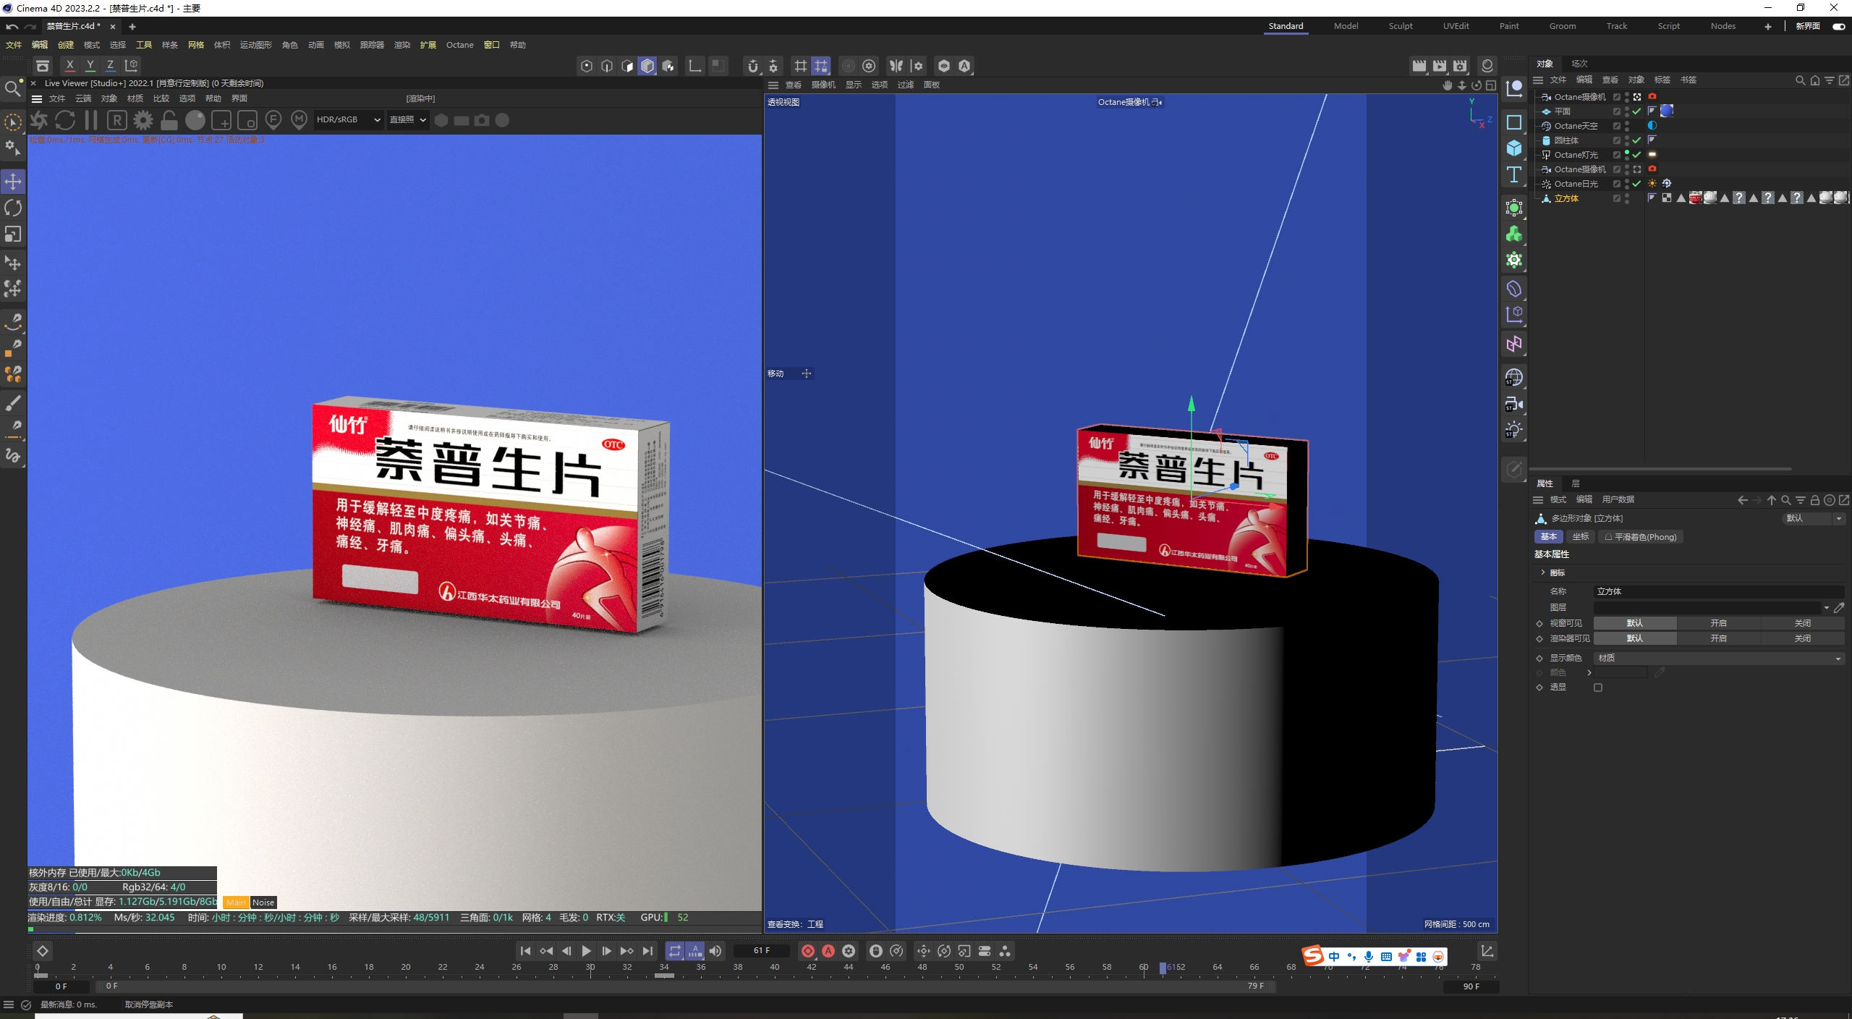The width and height of the screenshot is (1852, 1019).
Task: Open the Octane menu in menu bar
Action: tap(459, 45)
